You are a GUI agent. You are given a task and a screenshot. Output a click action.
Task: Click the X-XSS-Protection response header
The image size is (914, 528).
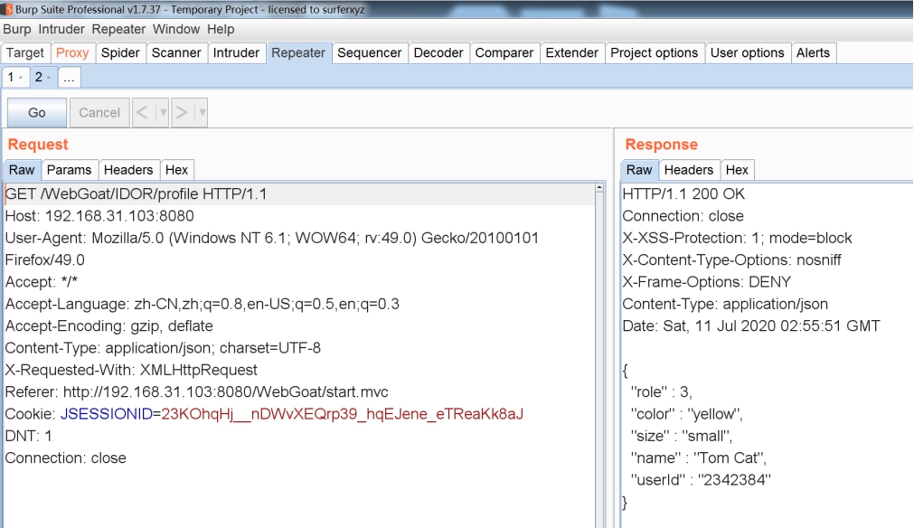click(738, 239)
